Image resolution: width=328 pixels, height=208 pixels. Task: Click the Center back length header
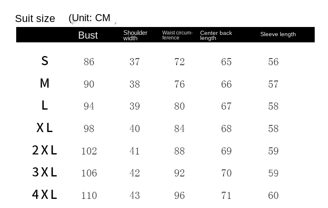pos(216,35)
